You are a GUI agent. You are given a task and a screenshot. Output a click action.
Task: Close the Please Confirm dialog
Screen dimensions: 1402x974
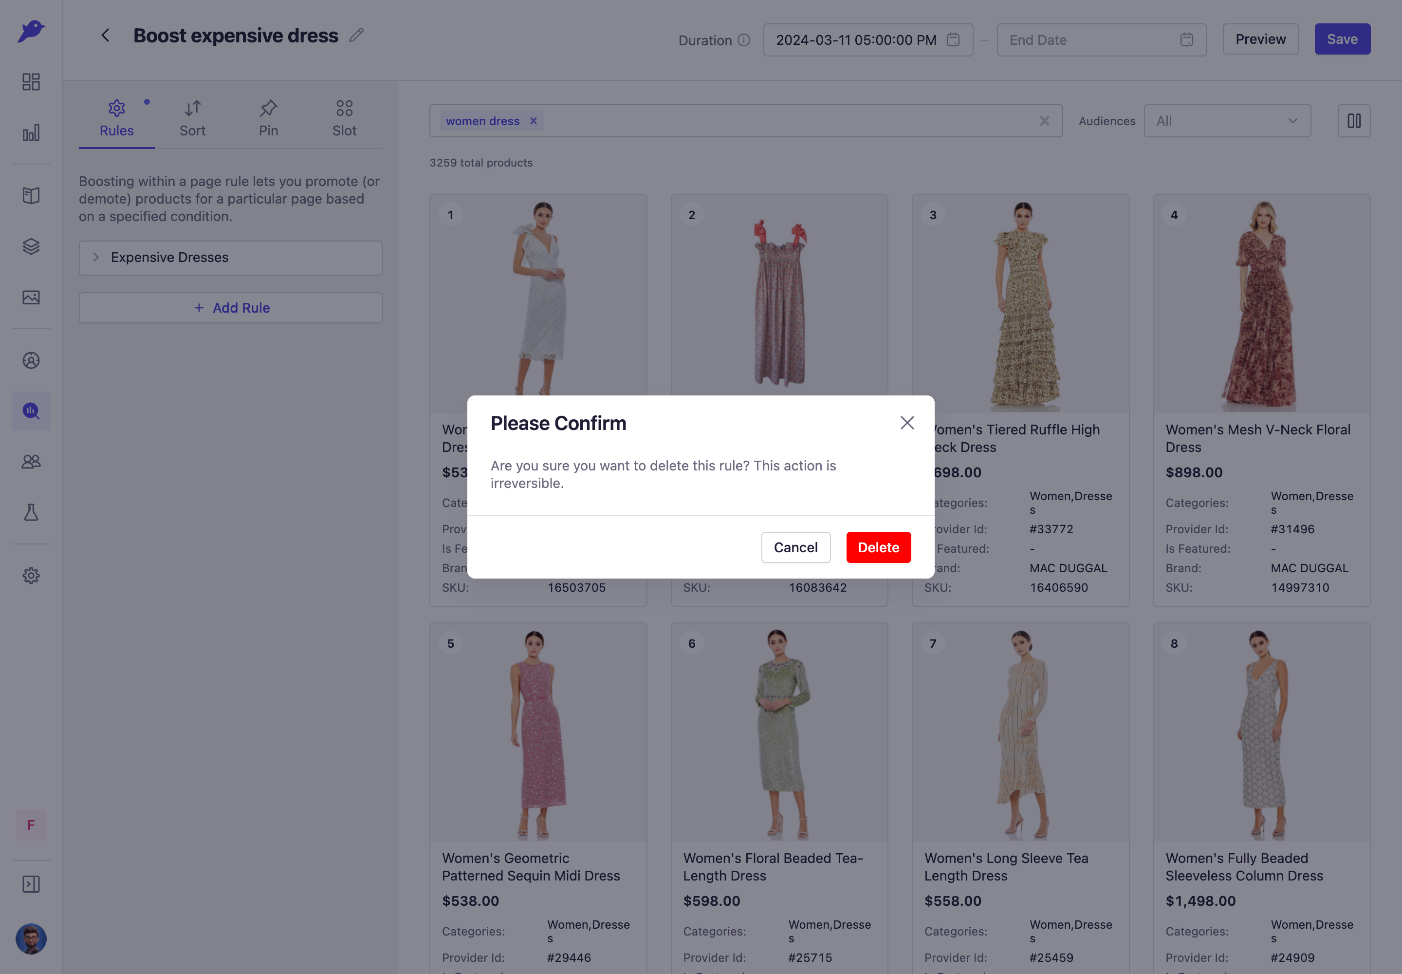pos(907,423)
